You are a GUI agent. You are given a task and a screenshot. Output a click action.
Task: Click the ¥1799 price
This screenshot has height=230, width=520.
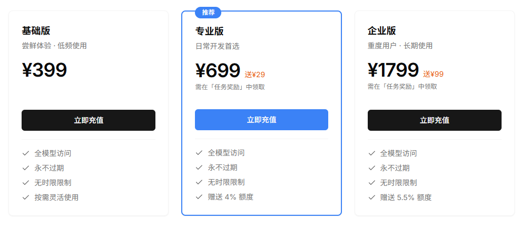[x=393, y=70]
